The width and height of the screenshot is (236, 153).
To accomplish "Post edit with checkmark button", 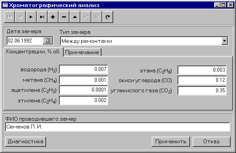I will coord(86,17).
